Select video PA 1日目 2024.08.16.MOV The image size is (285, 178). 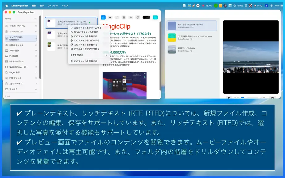(x=192, y=26)
